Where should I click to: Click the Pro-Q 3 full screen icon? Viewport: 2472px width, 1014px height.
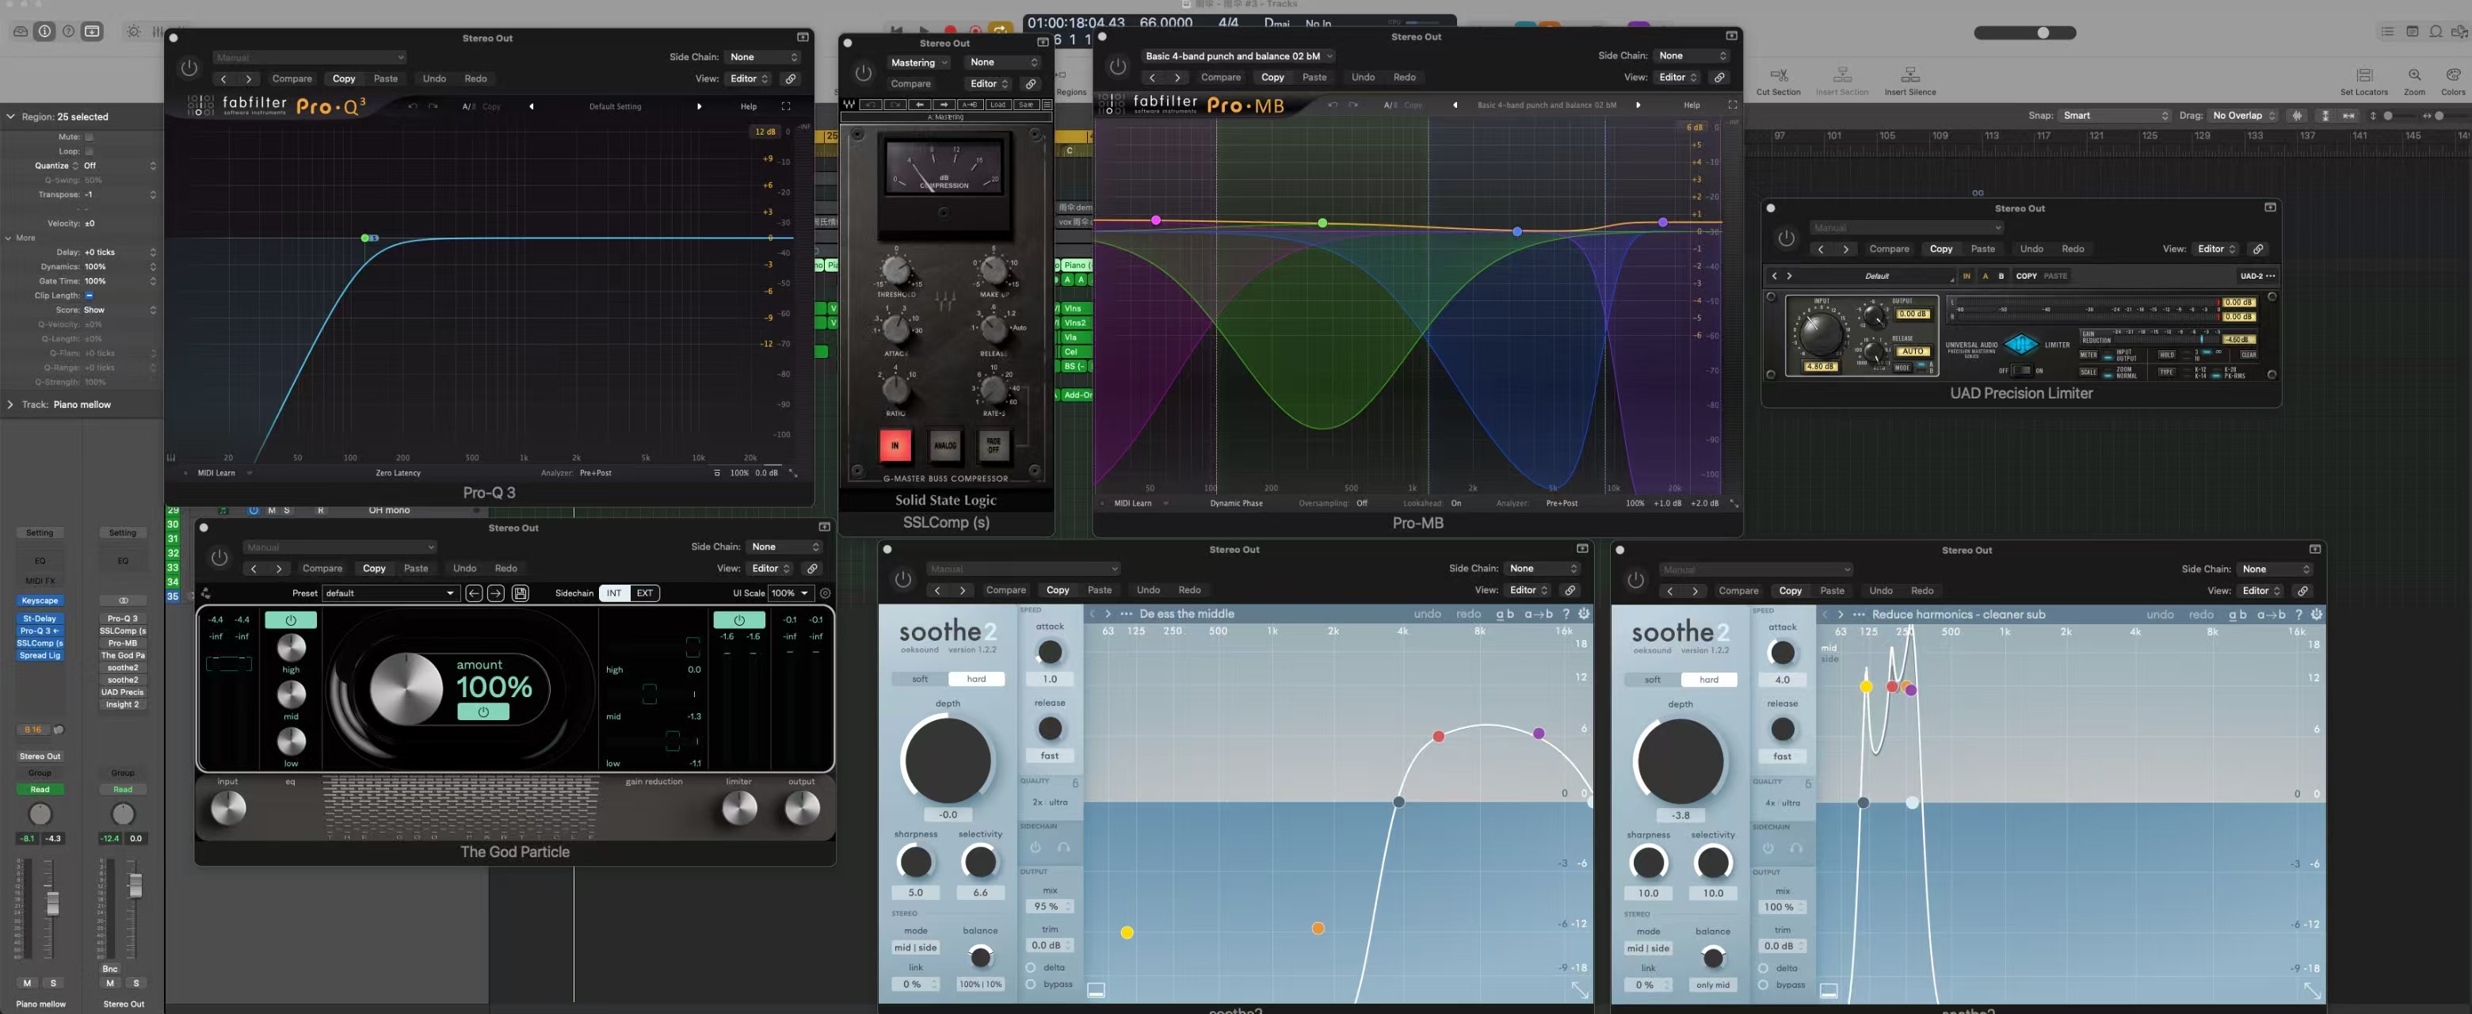coord(786,106)
